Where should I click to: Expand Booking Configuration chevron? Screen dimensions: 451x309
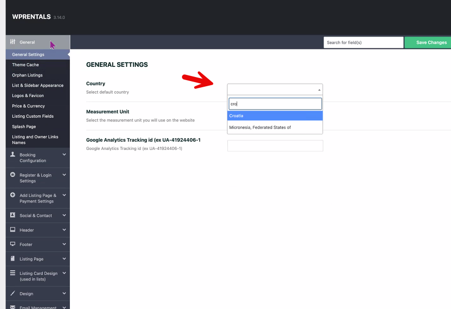[x=64, y=154]
